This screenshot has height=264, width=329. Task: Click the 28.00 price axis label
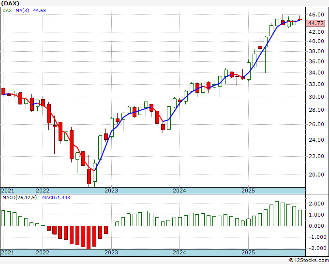point(316,110)
